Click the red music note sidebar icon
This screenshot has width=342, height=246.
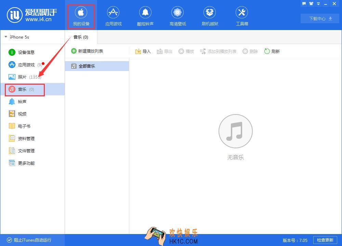(12, 89)
